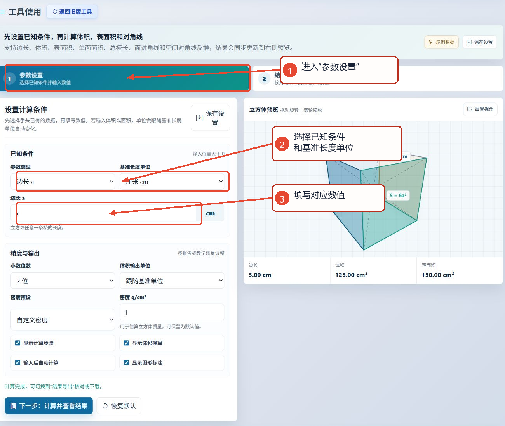Click the view icon in 重置视角
Screen dimensions: 505x426
pyautogui.click(x=470, y=109)
